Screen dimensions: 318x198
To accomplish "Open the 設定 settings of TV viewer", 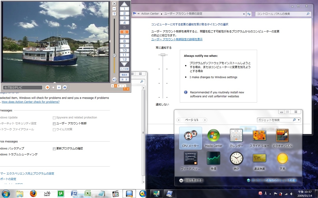I will [124, 80].
